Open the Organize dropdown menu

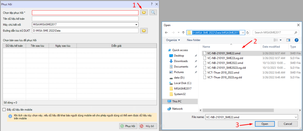click(173, 40)
